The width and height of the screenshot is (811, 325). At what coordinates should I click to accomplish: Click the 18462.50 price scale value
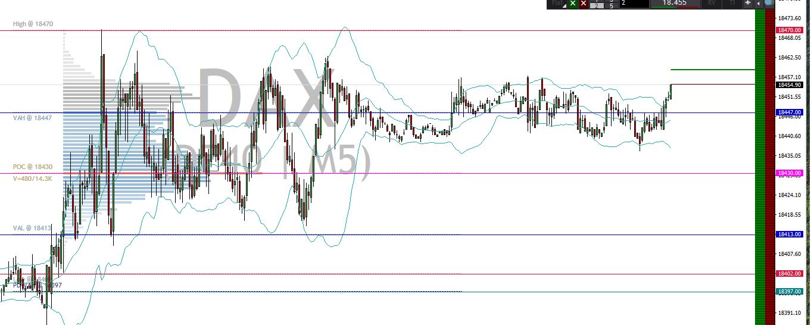click(x=790, y=58)
